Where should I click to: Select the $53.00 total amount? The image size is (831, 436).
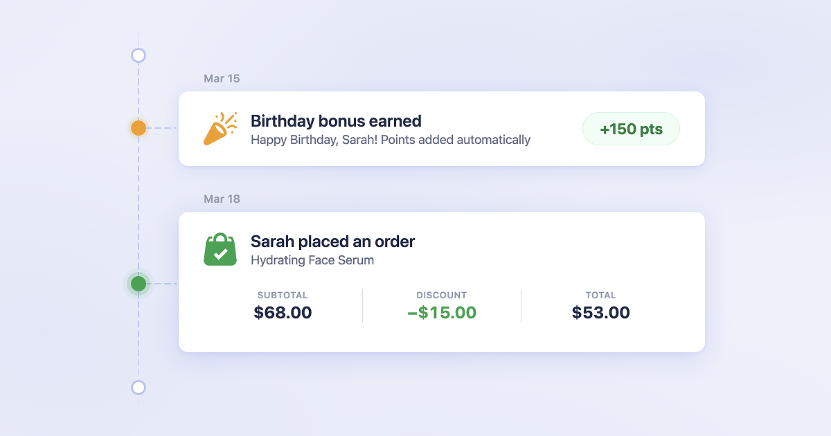click(x=600, y=313)
